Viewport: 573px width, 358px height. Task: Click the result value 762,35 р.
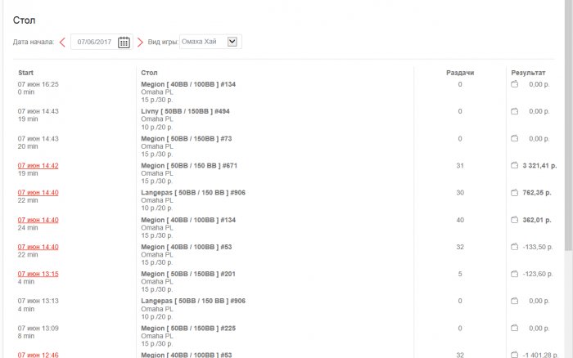coord(537,193)
